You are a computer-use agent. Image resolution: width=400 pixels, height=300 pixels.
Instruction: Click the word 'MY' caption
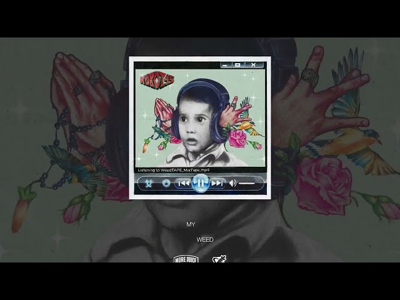click(x=191, y=224)
